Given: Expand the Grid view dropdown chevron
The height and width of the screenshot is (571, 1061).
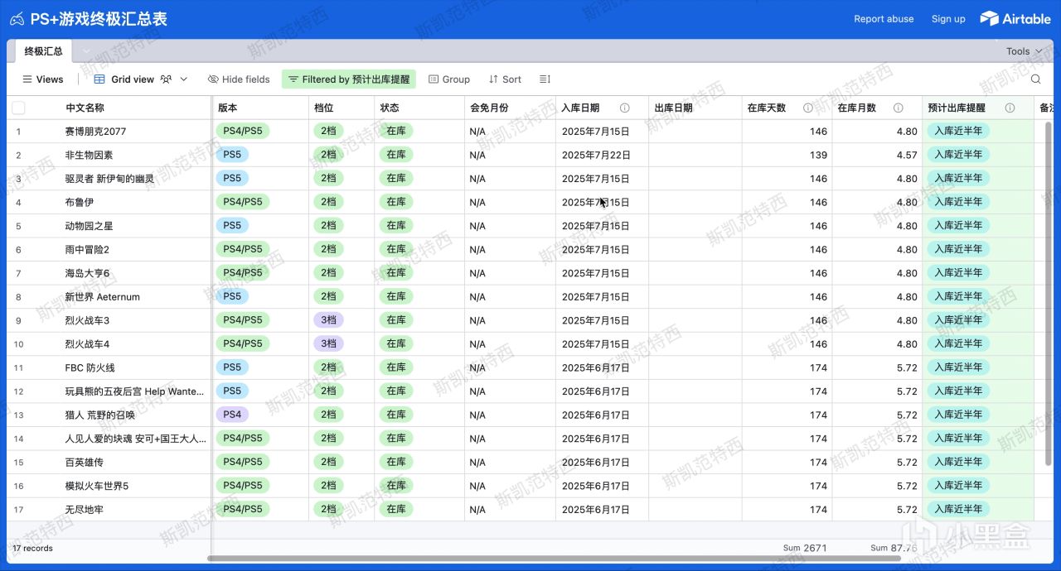Looking at the screenshot, I should pos(184,79).
